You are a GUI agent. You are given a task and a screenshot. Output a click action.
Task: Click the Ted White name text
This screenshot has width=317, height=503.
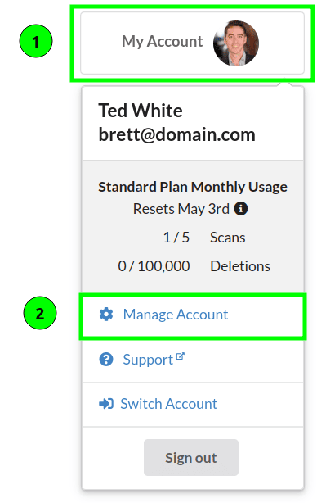pos(141,111)
